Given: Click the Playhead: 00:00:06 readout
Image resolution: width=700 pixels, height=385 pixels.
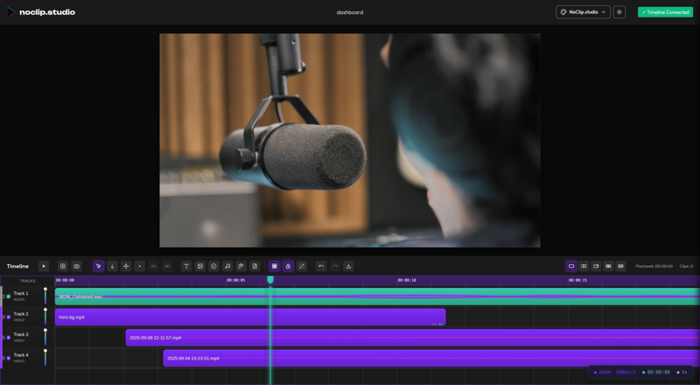Looking at the screenshot, I should tap(654, 266).
